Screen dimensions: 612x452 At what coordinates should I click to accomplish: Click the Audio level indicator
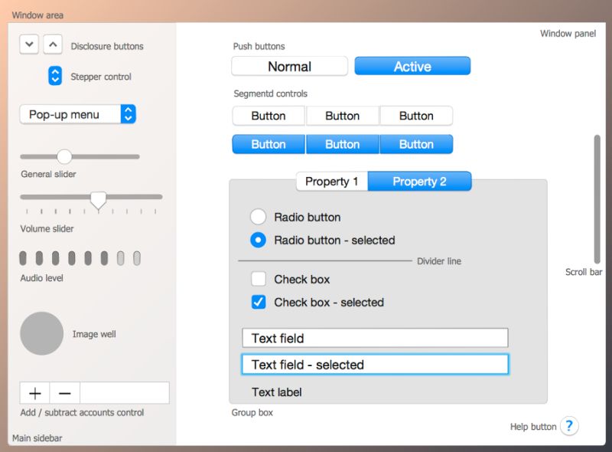(x=80, y=258)
